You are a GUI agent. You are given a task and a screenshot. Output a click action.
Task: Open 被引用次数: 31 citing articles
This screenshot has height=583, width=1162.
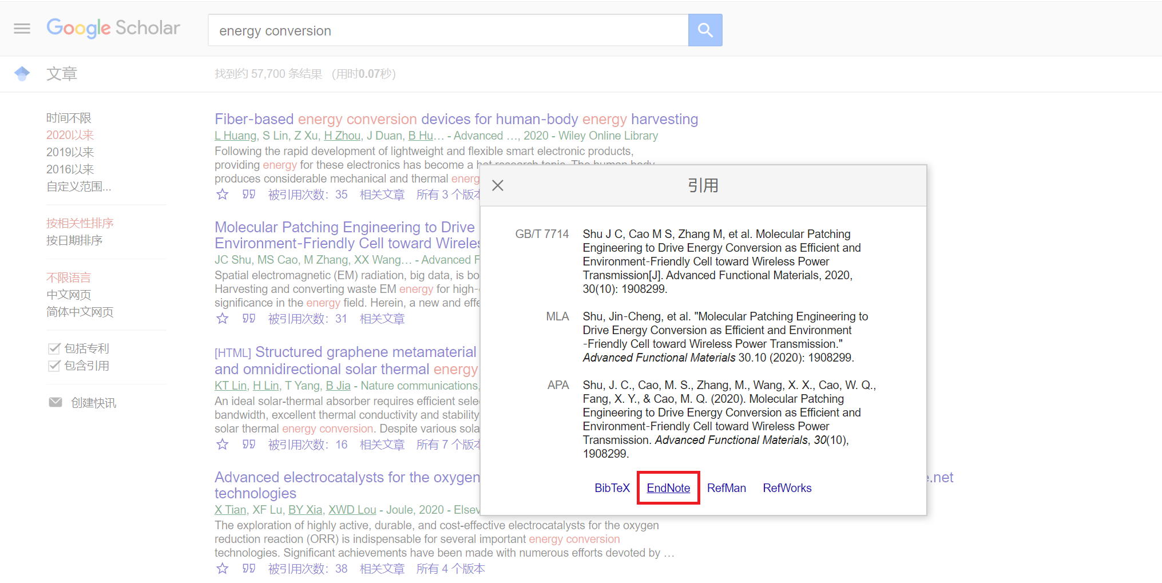(308, 319)
